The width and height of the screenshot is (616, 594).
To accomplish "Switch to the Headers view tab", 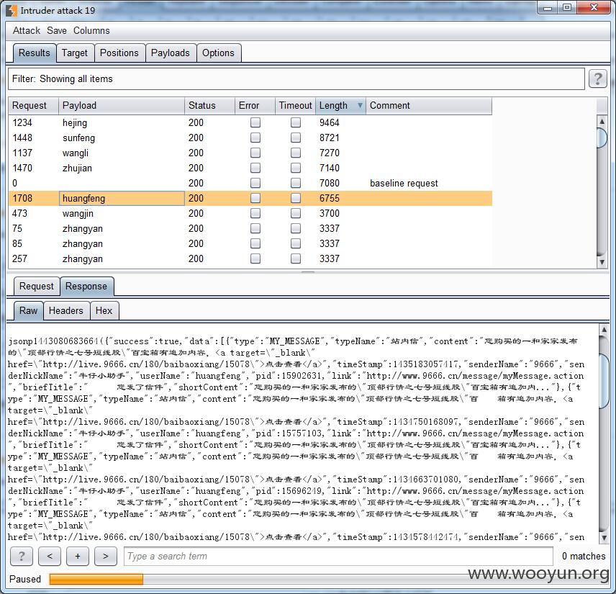I will pos(66,310).
